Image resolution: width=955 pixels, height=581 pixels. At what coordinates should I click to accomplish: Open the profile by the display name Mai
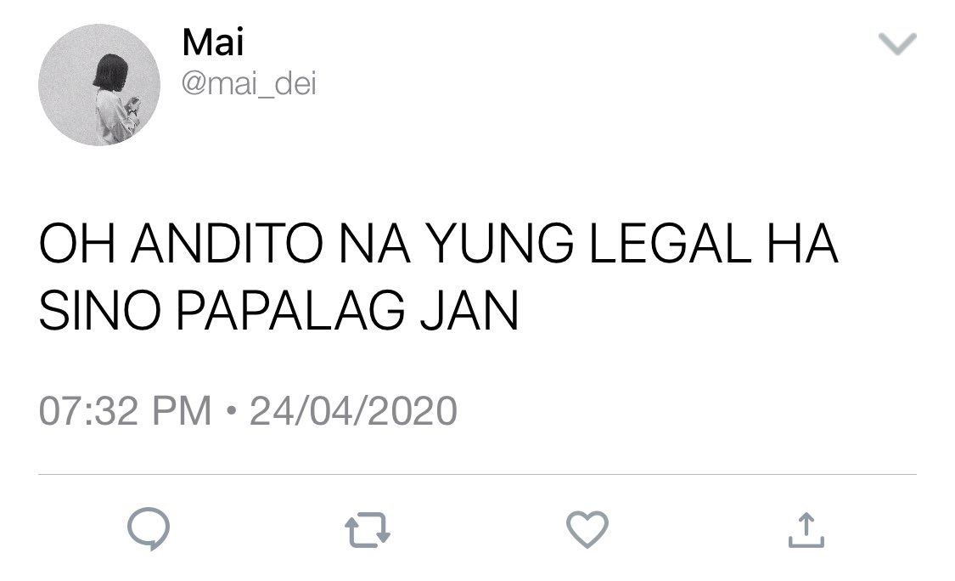tap(213, 42)
